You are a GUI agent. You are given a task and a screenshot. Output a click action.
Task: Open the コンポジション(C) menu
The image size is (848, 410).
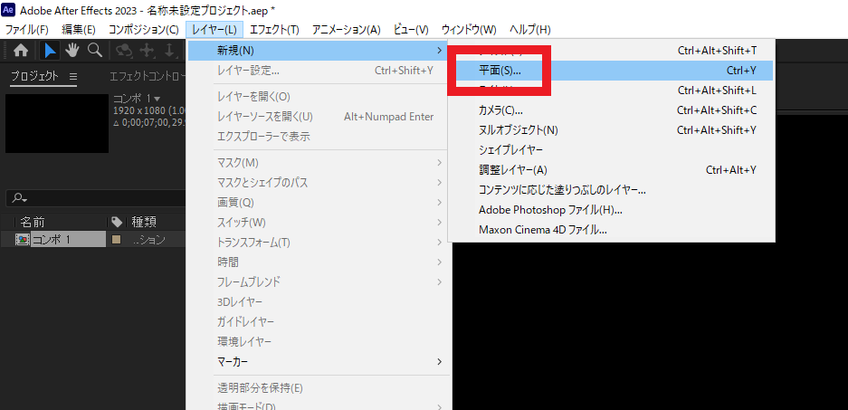click(x=143, y=29)
